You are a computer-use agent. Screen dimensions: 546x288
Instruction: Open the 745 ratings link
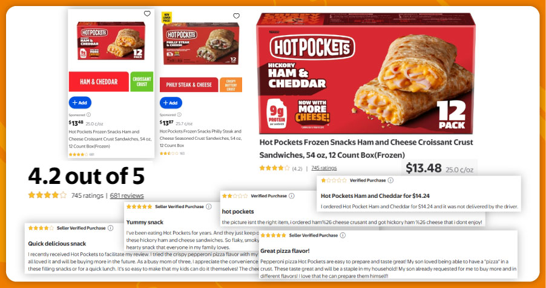(x=324, y=168)
